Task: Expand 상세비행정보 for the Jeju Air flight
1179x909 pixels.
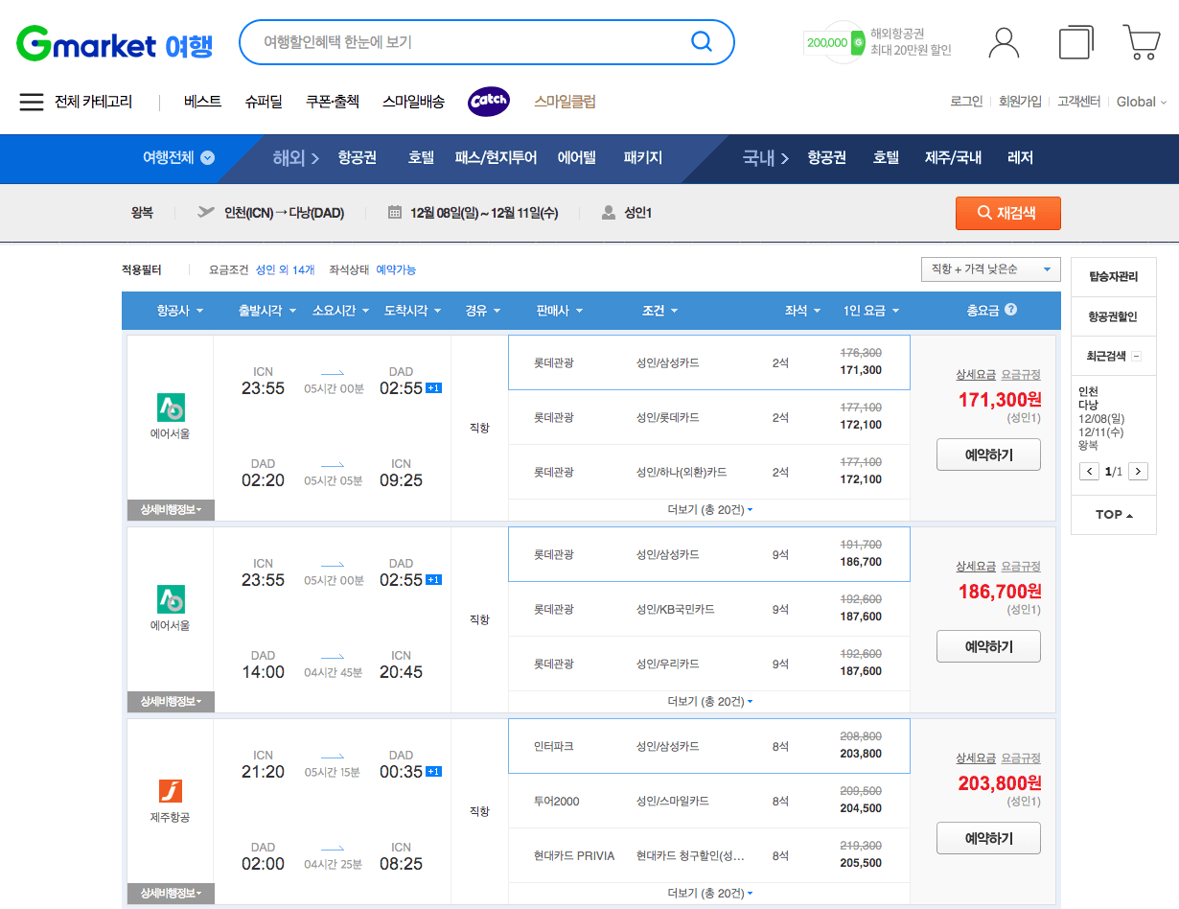Action: [x=171, y=894]
